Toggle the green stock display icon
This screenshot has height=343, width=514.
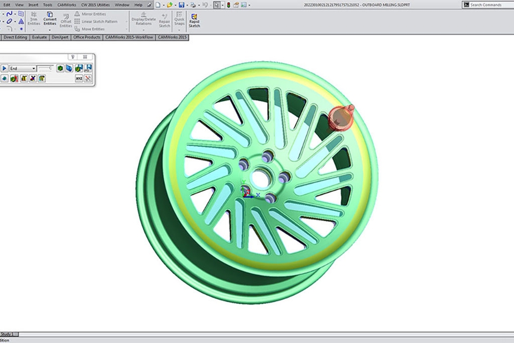click(60, 69)
